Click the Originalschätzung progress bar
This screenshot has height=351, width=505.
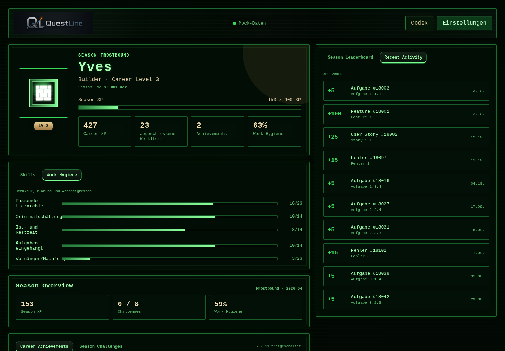click(x=170, y=217)
